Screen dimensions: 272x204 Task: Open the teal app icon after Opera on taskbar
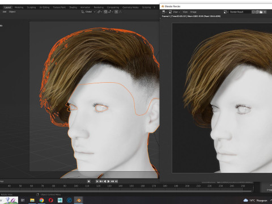click(x=60, y=200)
